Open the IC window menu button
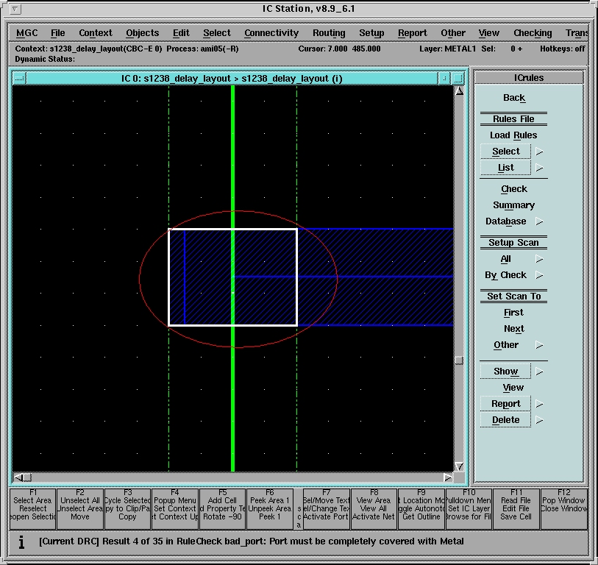The width and height of the screenshot is (598, 565). pos(19,78)
